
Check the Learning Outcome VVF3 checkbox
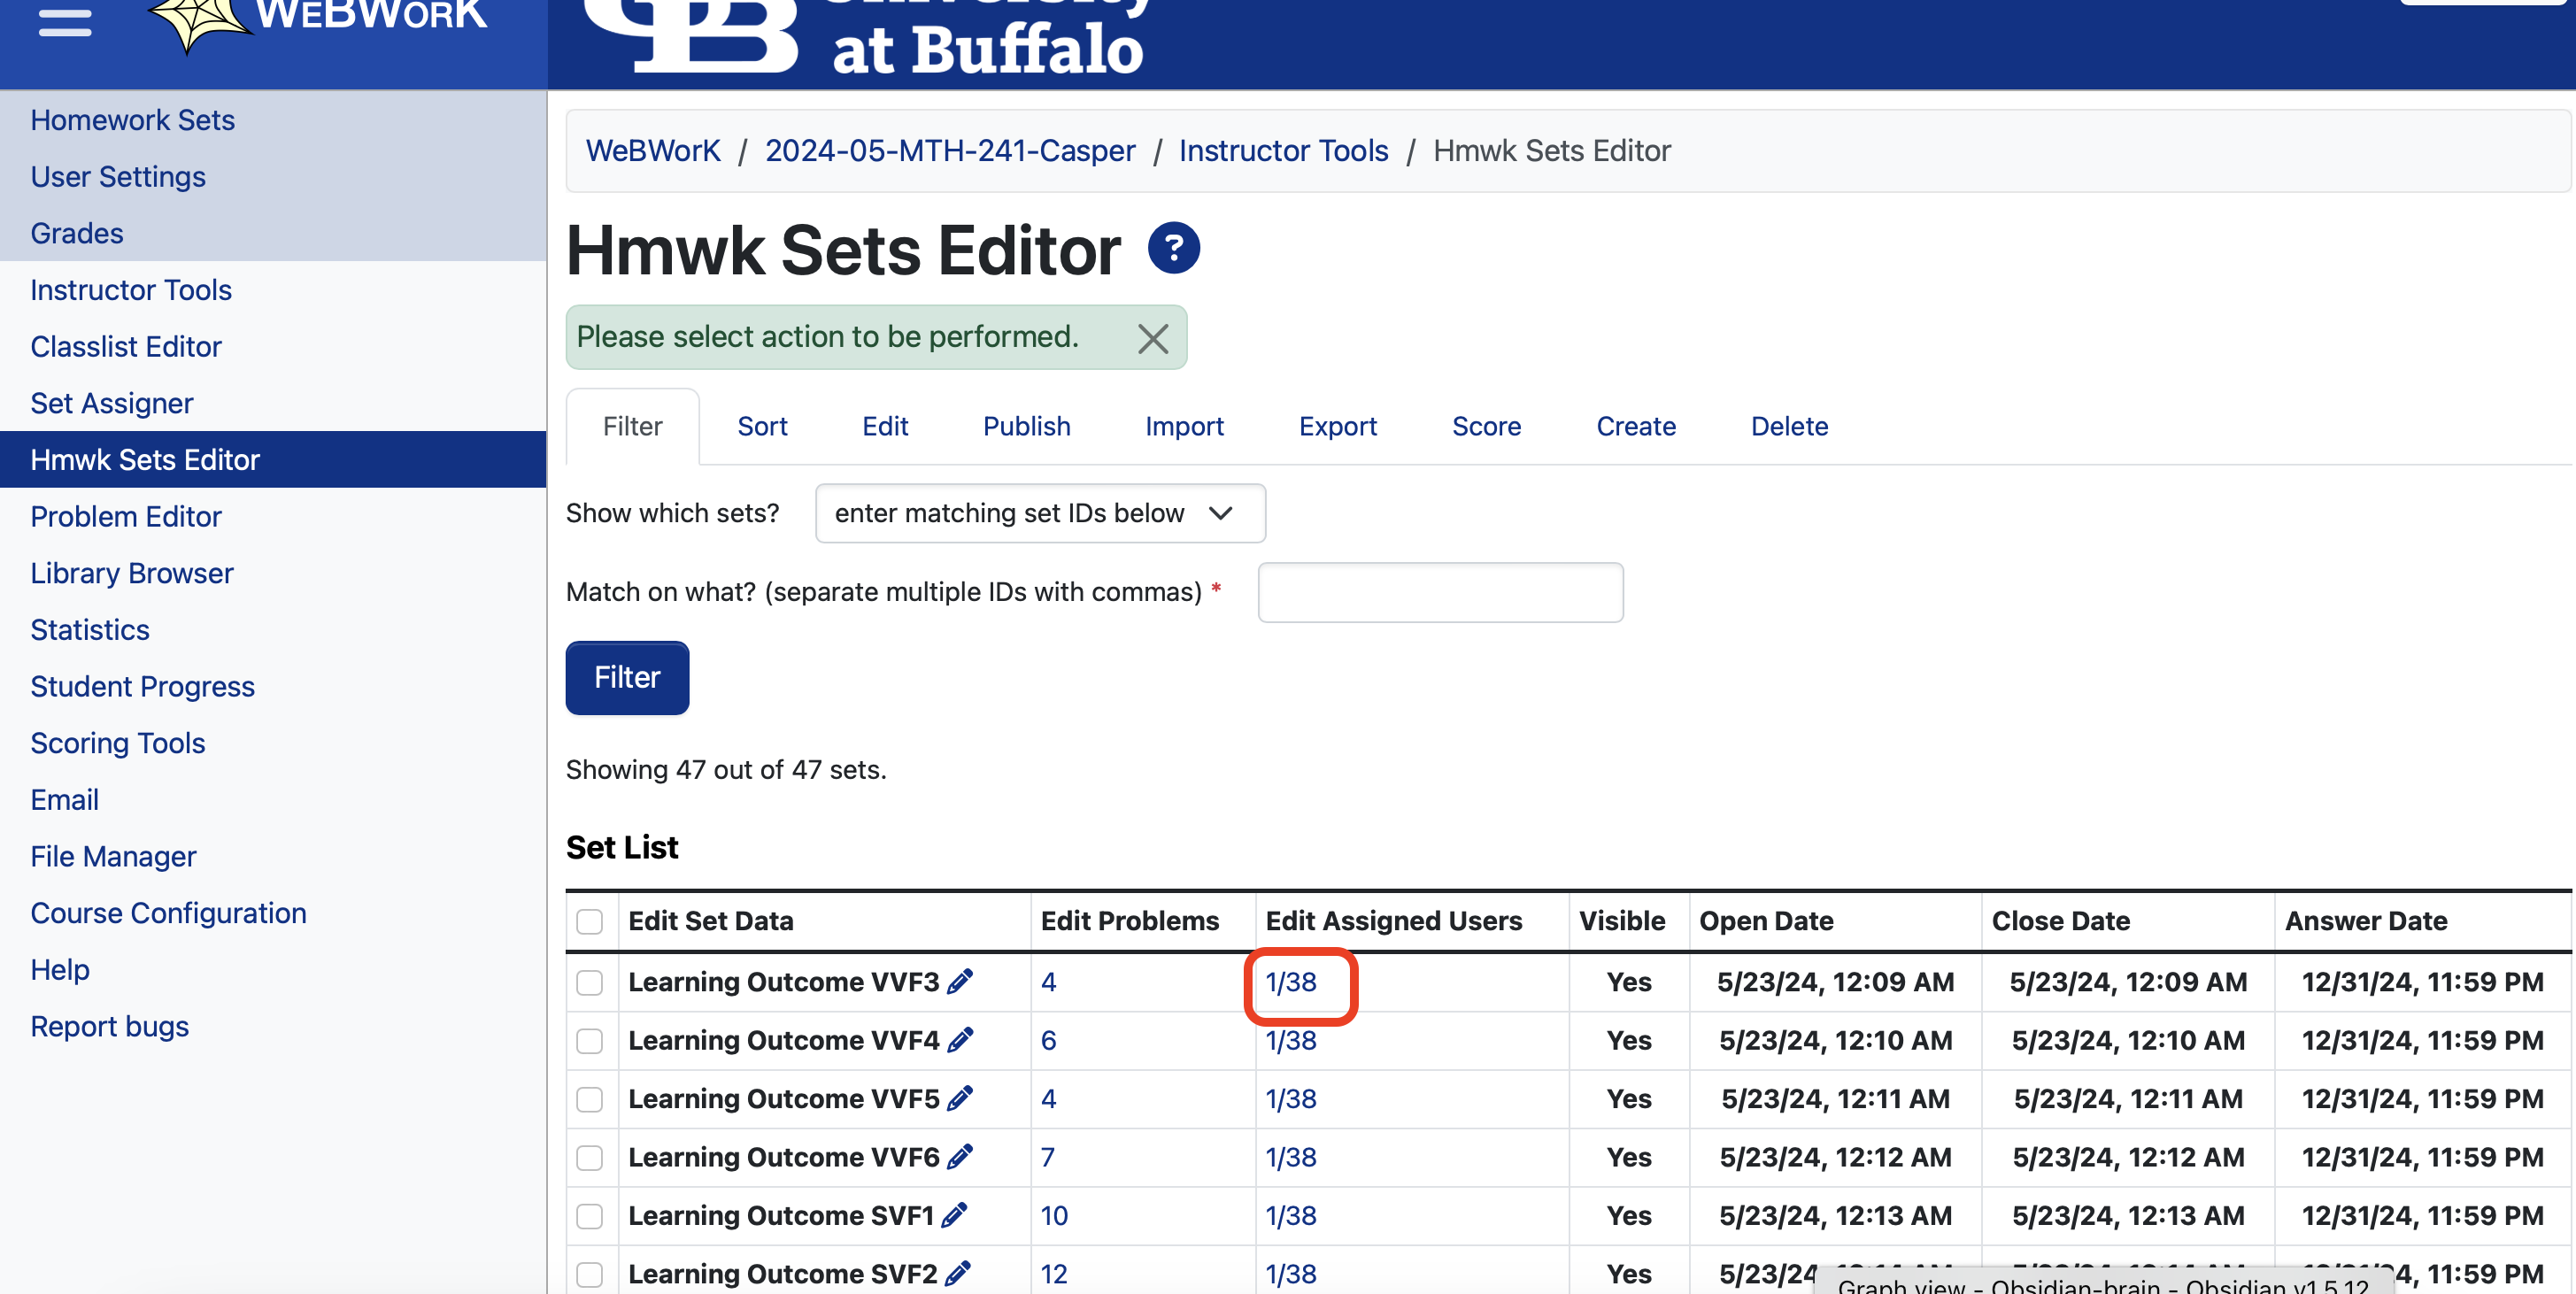pyautogui.click(x=590, y=982)
